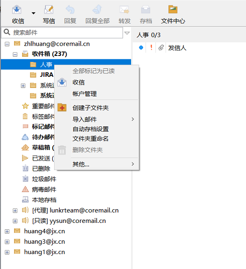Click the blue dot unread column icon
This screenshot has height=269, width=246.
click(x=141, y=47)
